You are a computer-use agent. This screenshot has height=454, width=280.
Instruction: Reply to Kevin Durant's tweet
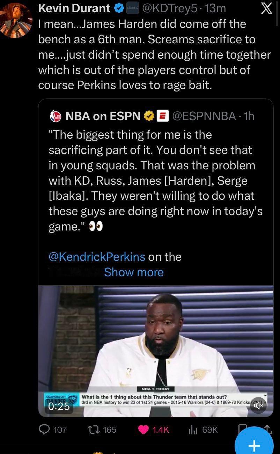pos(44,429)
